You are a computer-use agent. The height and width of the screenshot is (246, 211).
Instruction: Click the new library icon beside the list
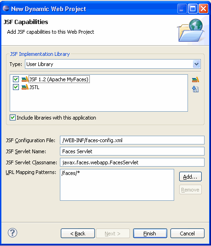click(x=195, y=79)
